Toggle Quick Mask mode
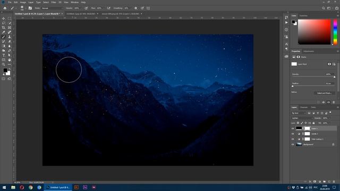This screenshot has height=191, width=340. (x=4, y=79)
